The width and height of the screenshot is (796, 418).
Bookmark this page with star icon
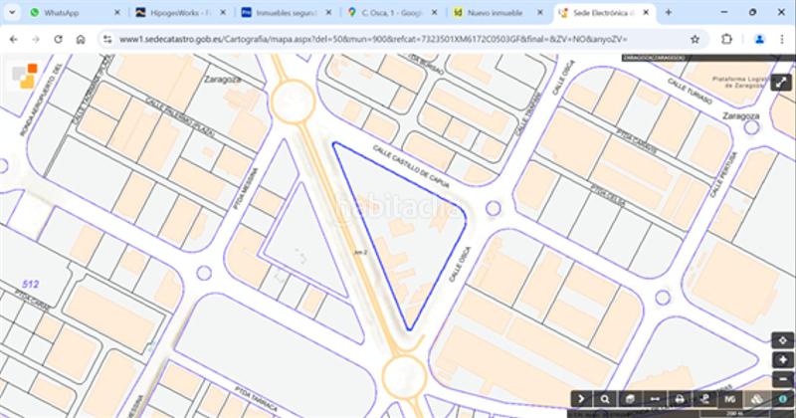(695, 39)
